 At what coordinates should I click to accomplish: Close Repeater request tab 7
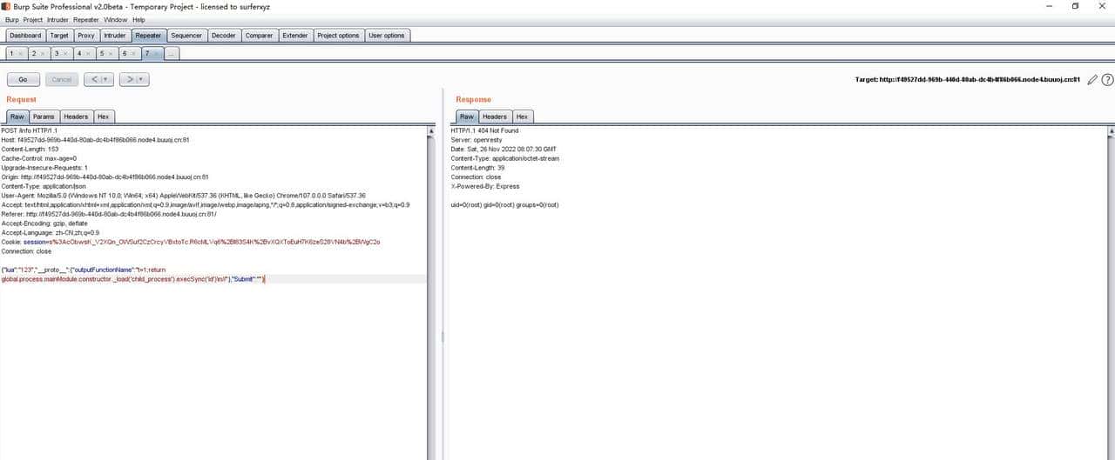157,54
